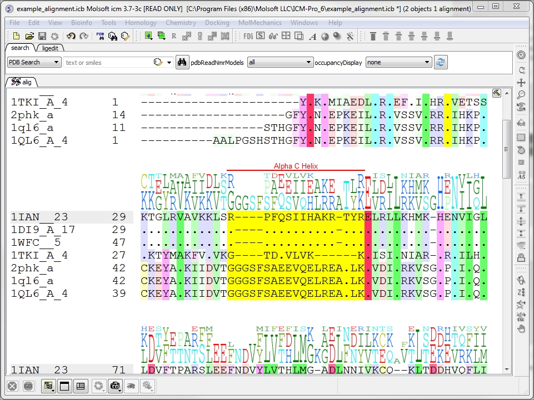The image size is (534, 400).
Task: Toggle the full window layout button
Action: pos(64,386)
